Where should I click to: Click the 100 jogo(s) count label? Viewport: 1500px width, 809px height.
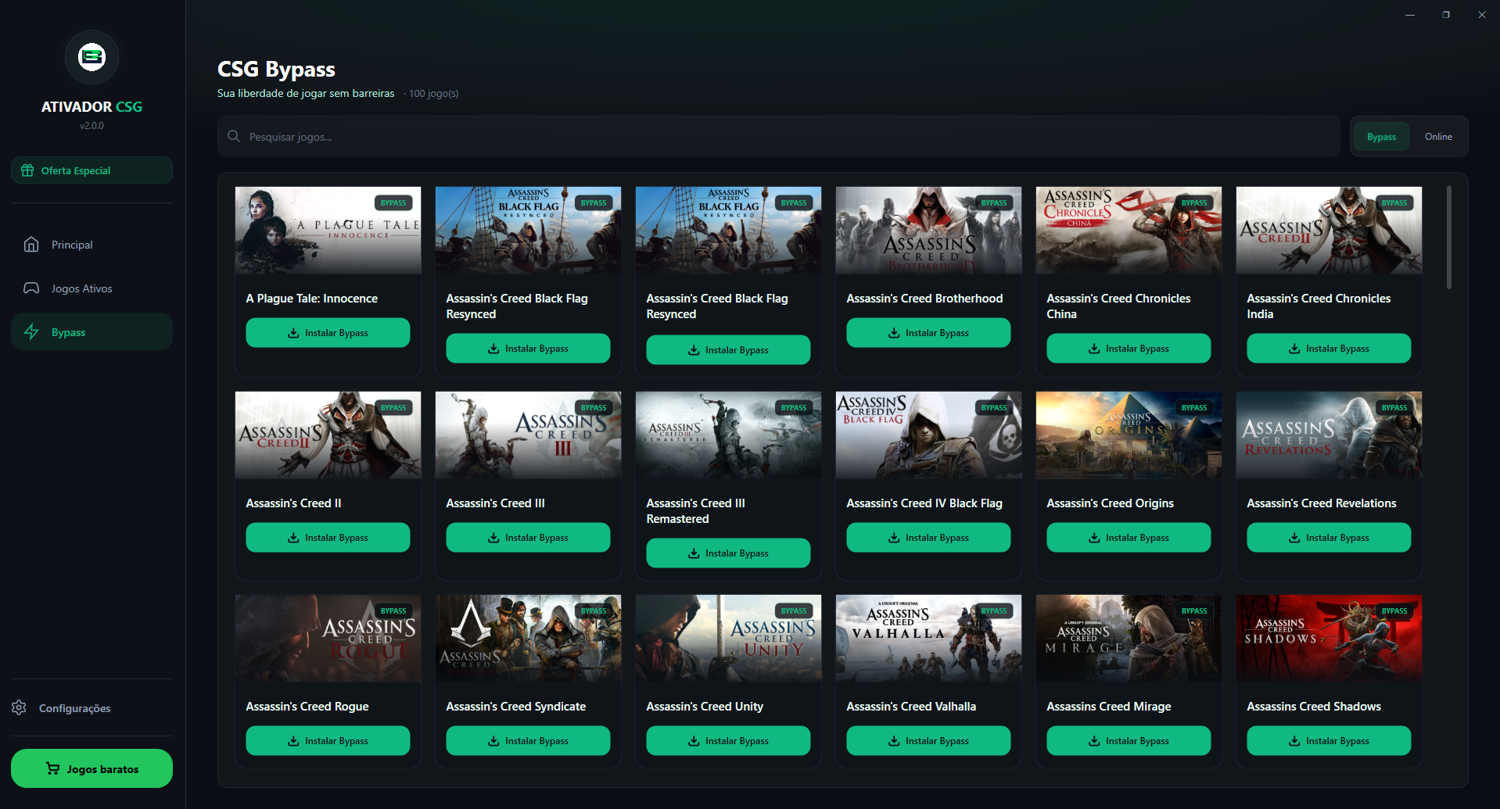click(433, 94)
